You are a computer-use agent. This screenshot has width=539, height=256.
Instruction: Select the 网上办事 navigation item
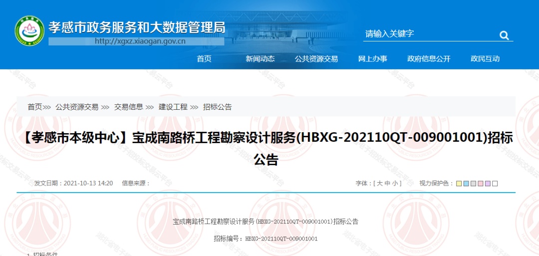click(372, 59)
